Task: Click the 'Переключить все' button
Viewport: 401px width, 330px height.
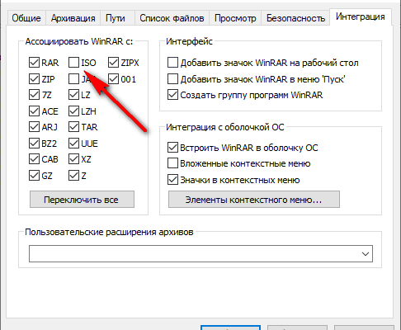Action: tap(82, 200)
